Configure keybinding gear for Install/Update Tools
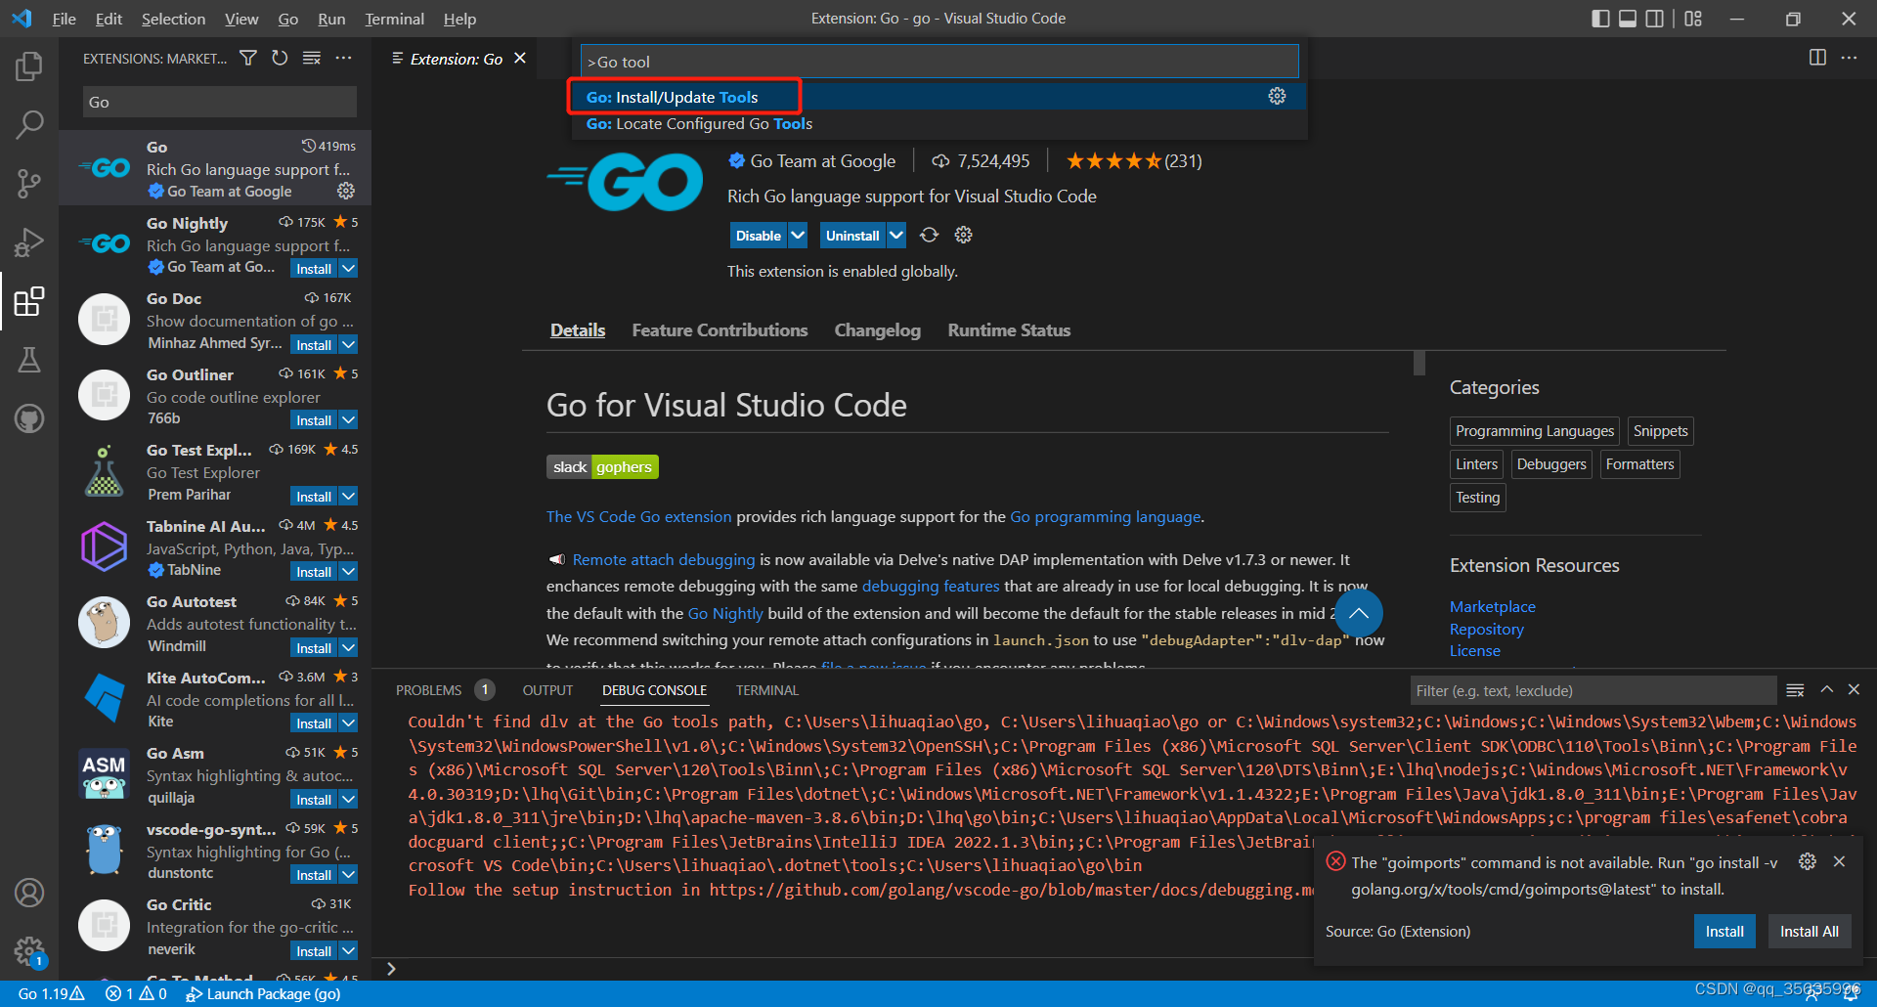This screenshot has width=1877, height=1007. (x=1277, y=96)
